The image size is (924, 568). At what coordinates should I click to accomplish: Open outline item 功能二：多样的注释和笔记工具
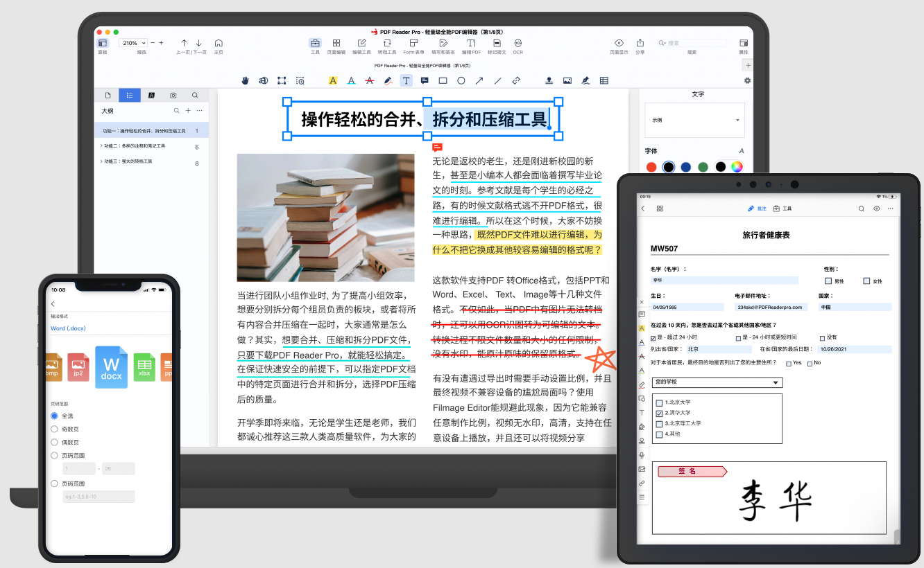click(134, 146)
